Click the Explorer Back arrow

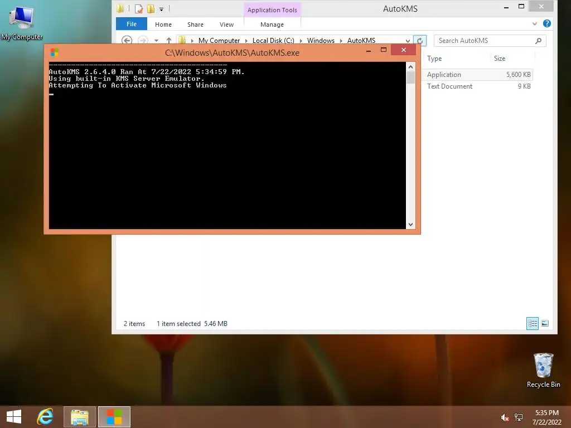click(127, 40)
